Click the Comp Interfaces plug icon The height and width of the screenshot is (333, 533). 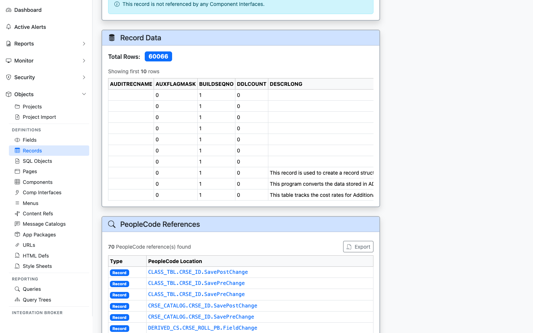pyautogui.click(x=17, y=192)
